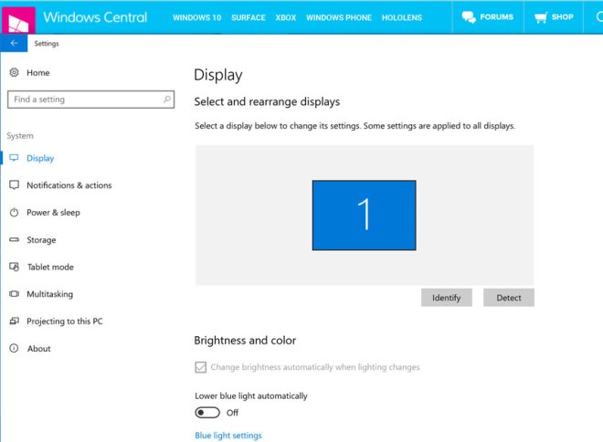Screen dimensions: 603x442
Task: Click the Forums chat bubbles icon
Action: [469, 17]
